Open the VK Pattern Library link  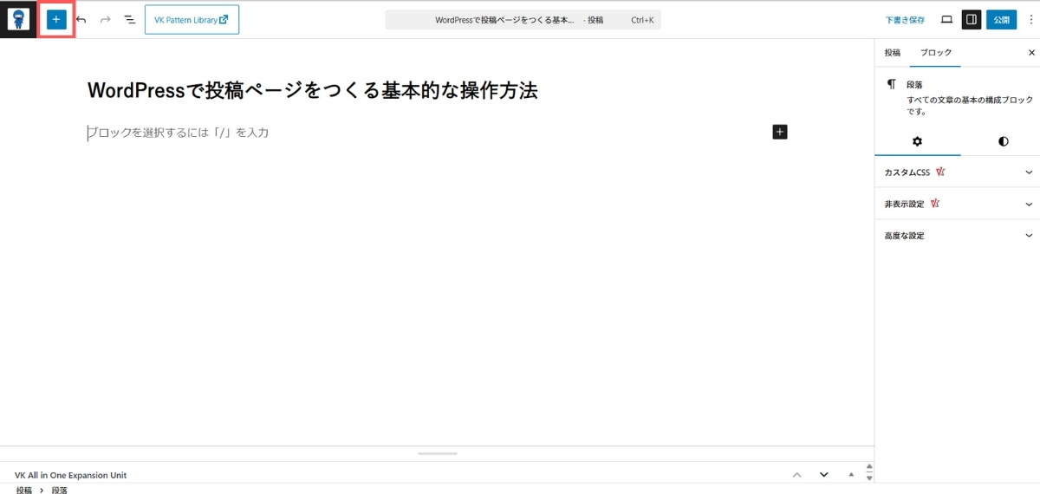click(x=192, y=20)
